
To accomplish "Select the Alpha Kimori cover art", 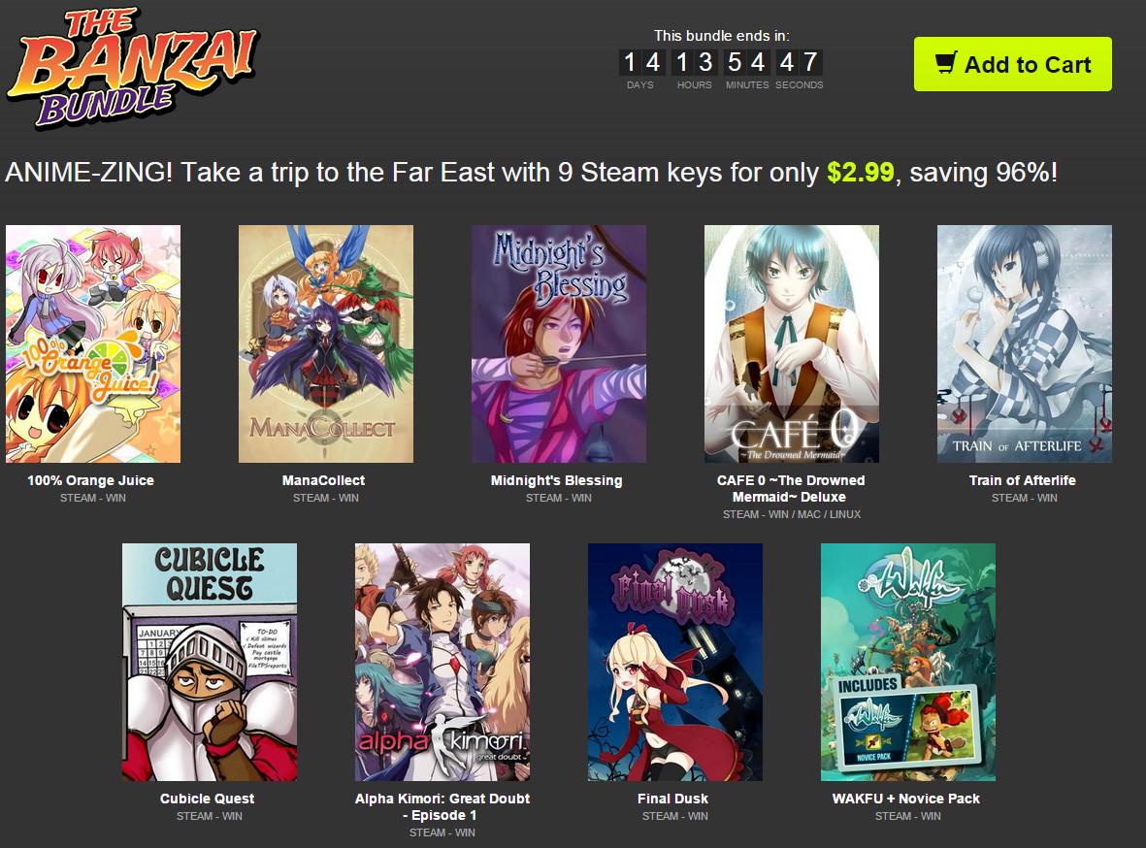I will click(x=442, y=662).
